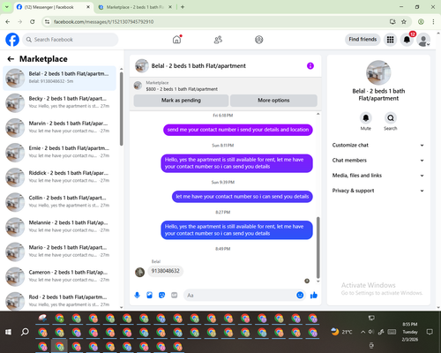This screenshot has width=441, height=353.
Task: Switch to the Marketplace 2 beds tab
Action: click(135, 7)
